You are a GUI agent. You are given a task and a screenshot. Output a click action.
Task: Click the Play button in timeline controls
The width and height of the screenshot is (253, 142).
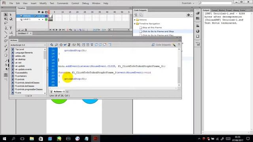click(57, 30)
